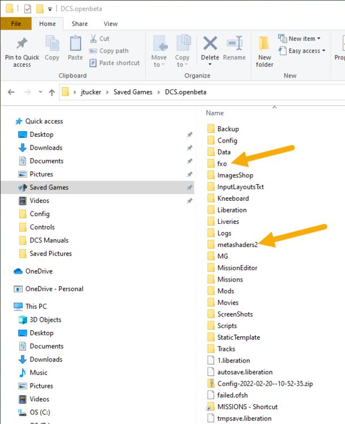Click the Cut scissors icon
The width and height of the screenshot is (345, 424).
click(93, 38)
